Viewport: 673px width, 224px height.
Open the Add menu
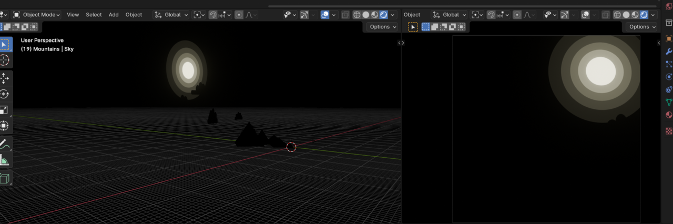coord(114,15)
